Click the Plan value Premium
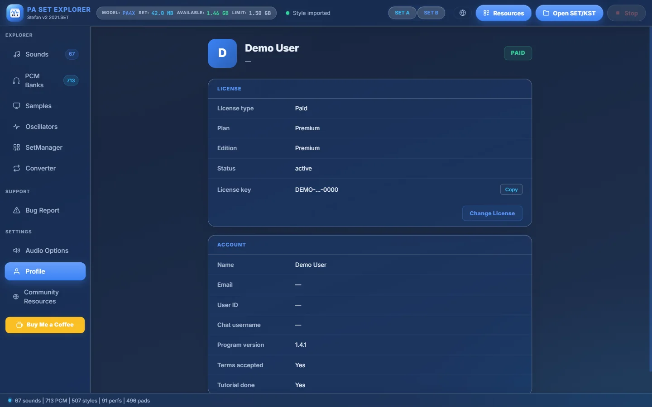The image size is (652, 407). tap(307, 128)
